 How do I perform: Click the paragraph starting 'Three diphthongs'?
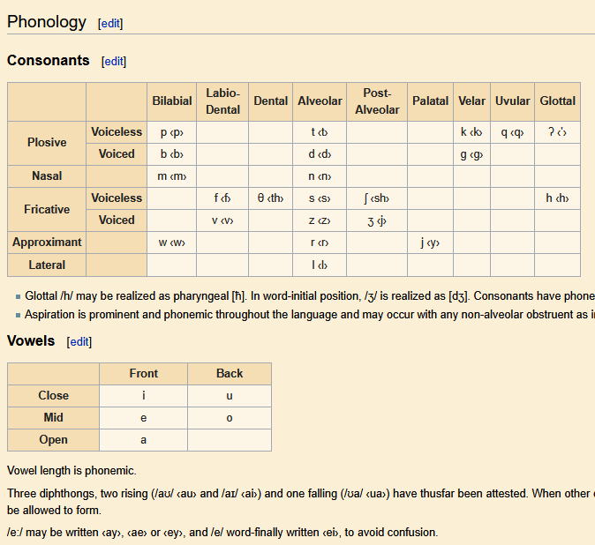pos(301,502)
